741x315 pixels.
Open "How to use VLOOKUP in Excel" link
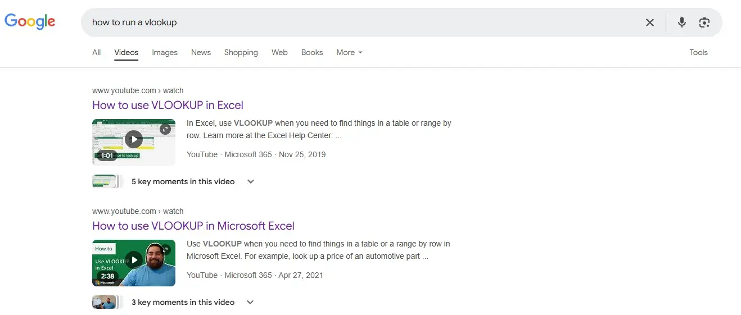(x=168, y=105)
